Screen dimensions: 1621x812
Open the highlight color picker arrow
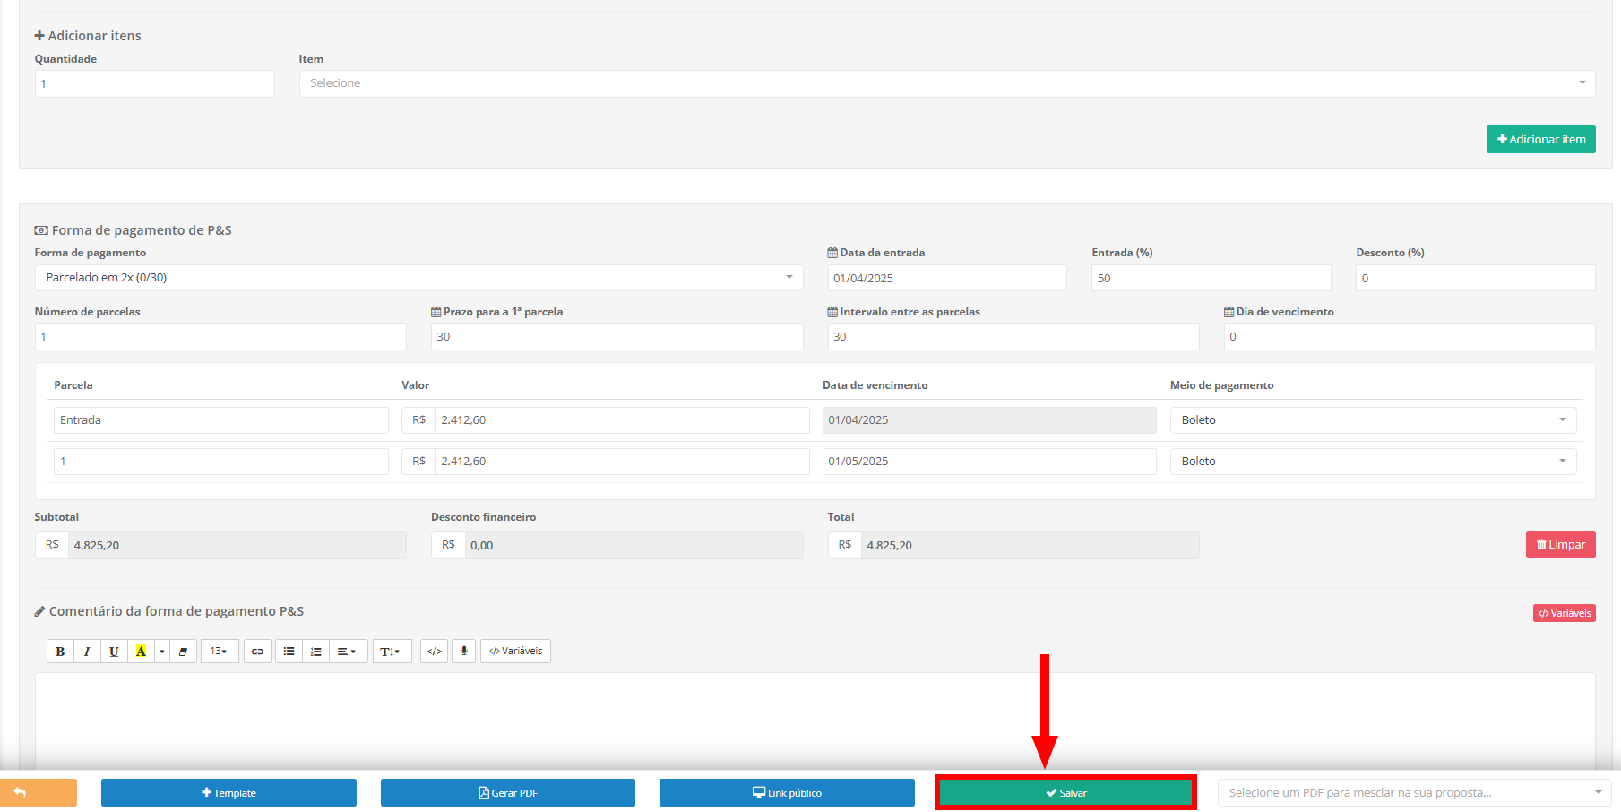click(162, 652)
